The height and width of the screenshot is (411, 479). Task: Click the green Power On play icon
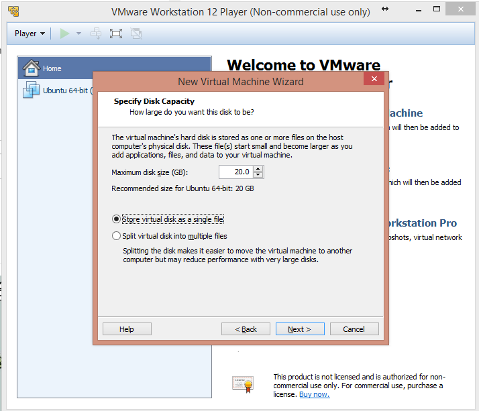pos(64,34)
